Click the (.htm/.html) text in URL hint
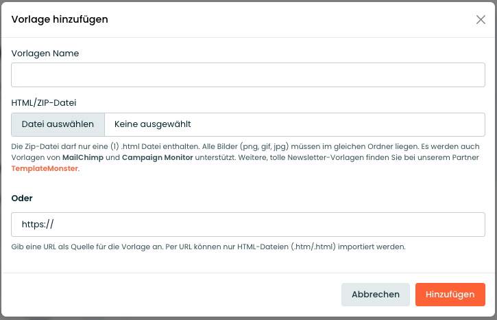497x320 pixels. point(313,247)
